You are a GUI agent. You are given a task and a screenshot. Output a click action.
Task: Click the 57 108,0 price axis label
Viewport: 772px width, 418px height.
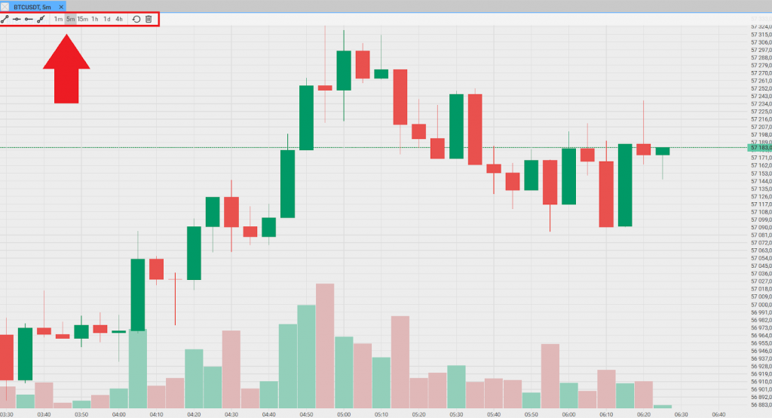761,212
